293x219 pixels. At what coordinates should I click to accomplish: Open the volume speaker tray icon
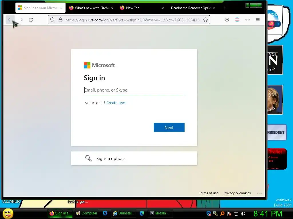point(243,213)
